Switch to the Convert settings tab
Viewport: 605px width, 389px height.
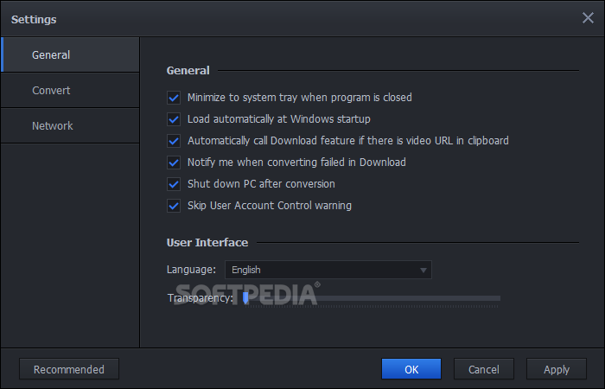pos(70,90)
